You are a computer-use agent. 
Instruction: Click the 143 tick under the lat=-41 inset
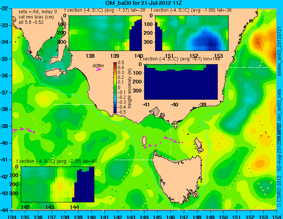coord(50,207)
